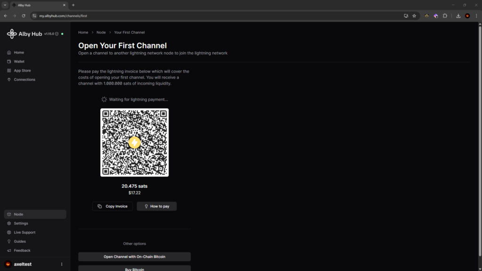This screenshot has width=482, height=271.
Task: Click the Copy Invoice button
Action: tap(112, 207)
